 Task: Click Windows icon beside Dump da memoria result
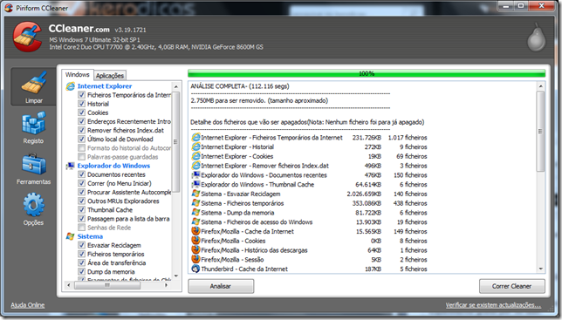coord(195,213)
